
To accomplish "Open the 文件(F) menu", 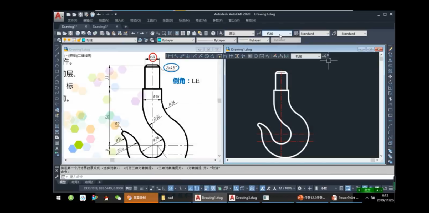I will click(x=72, y=20).
